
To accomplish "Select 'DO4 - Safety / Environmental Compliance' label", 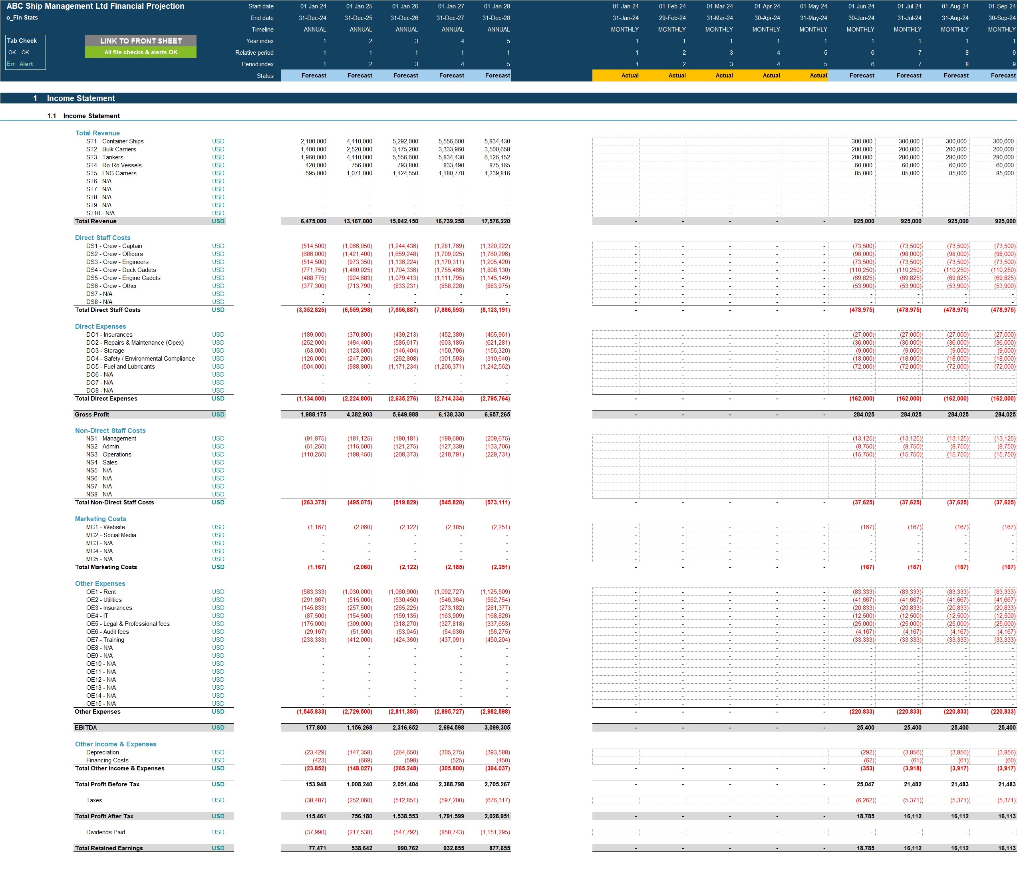I will 140,359.
